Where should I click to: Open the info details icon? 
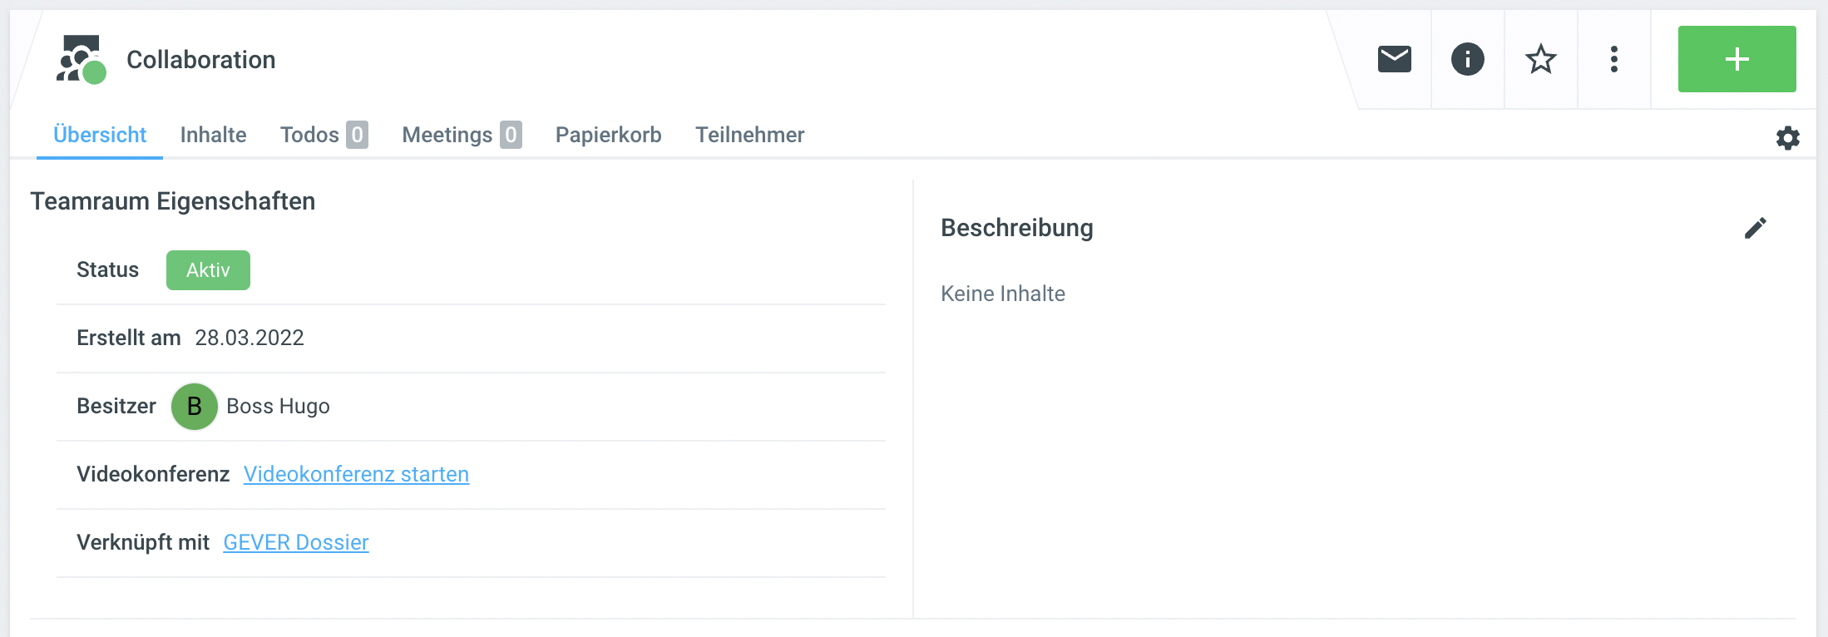pos(1467,59)
